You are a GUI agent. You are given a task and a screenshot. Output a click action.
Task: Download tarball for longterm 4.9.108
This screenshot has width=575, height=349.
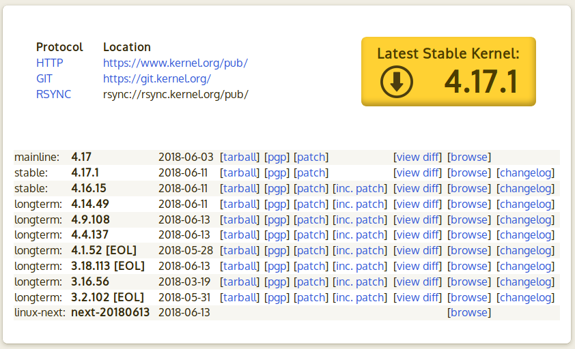[240, 219]
